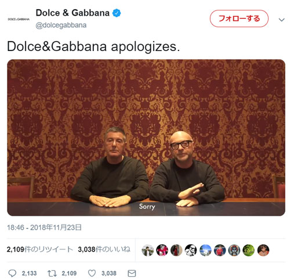Click the blue sky liker avatar
The image size is (290, 279).
205,250
